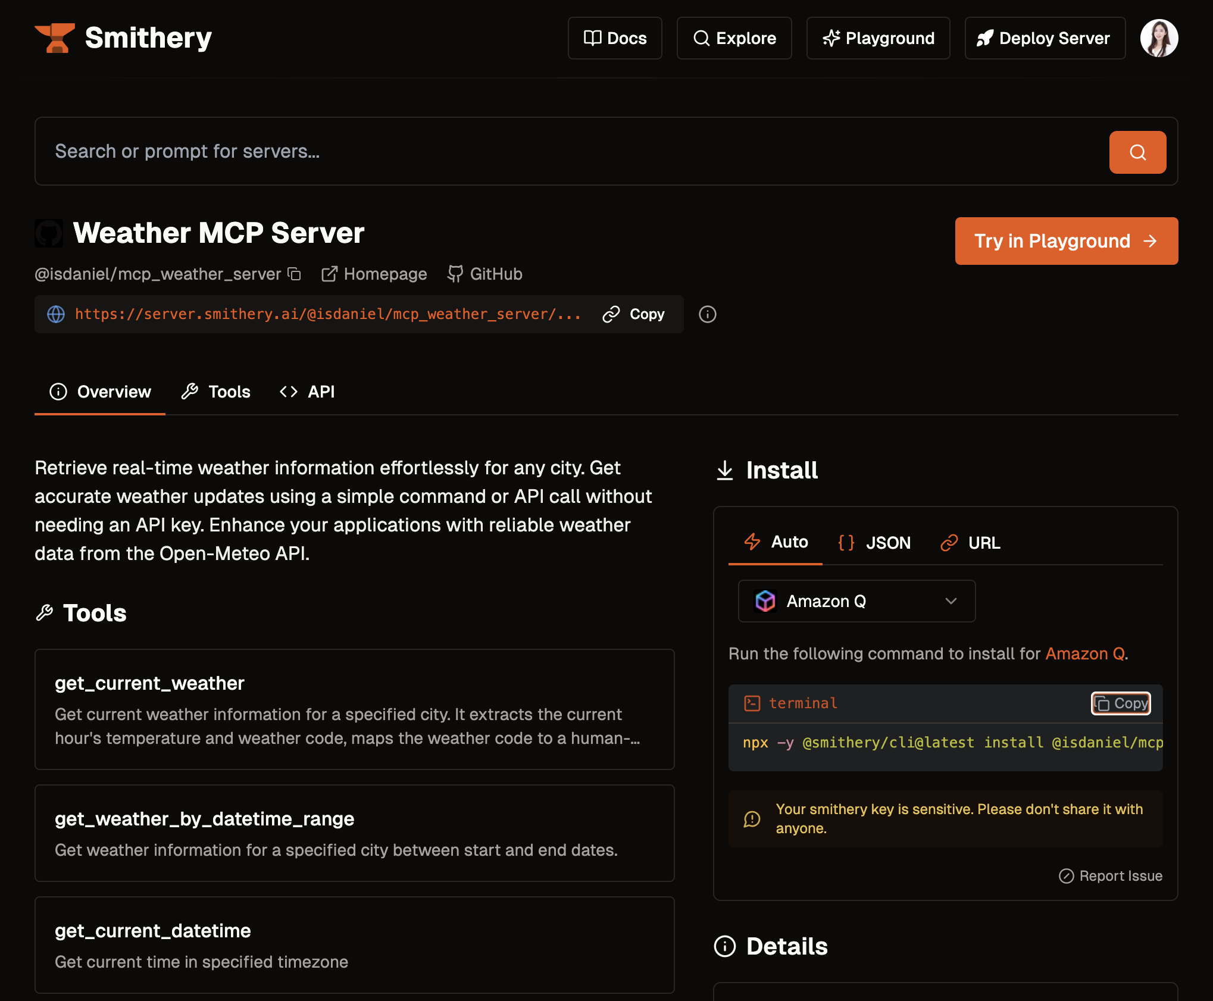Viewport: 1213px width, 1001px height.
Task: Click the Smithery brand name
Action: [148, 38]
